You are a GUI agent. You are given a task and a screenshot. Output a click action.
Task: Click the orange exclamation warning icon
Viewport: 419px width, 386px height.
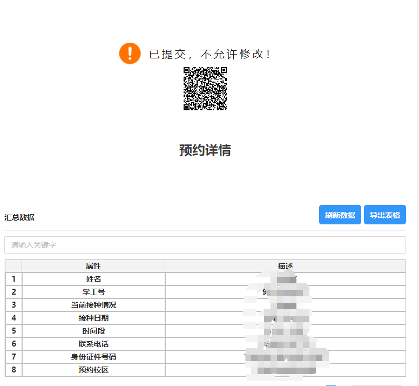click(x=130, y=54)
